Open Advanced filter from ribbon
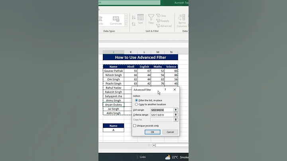This screenshot has height=161, width=287. point(164,26)
